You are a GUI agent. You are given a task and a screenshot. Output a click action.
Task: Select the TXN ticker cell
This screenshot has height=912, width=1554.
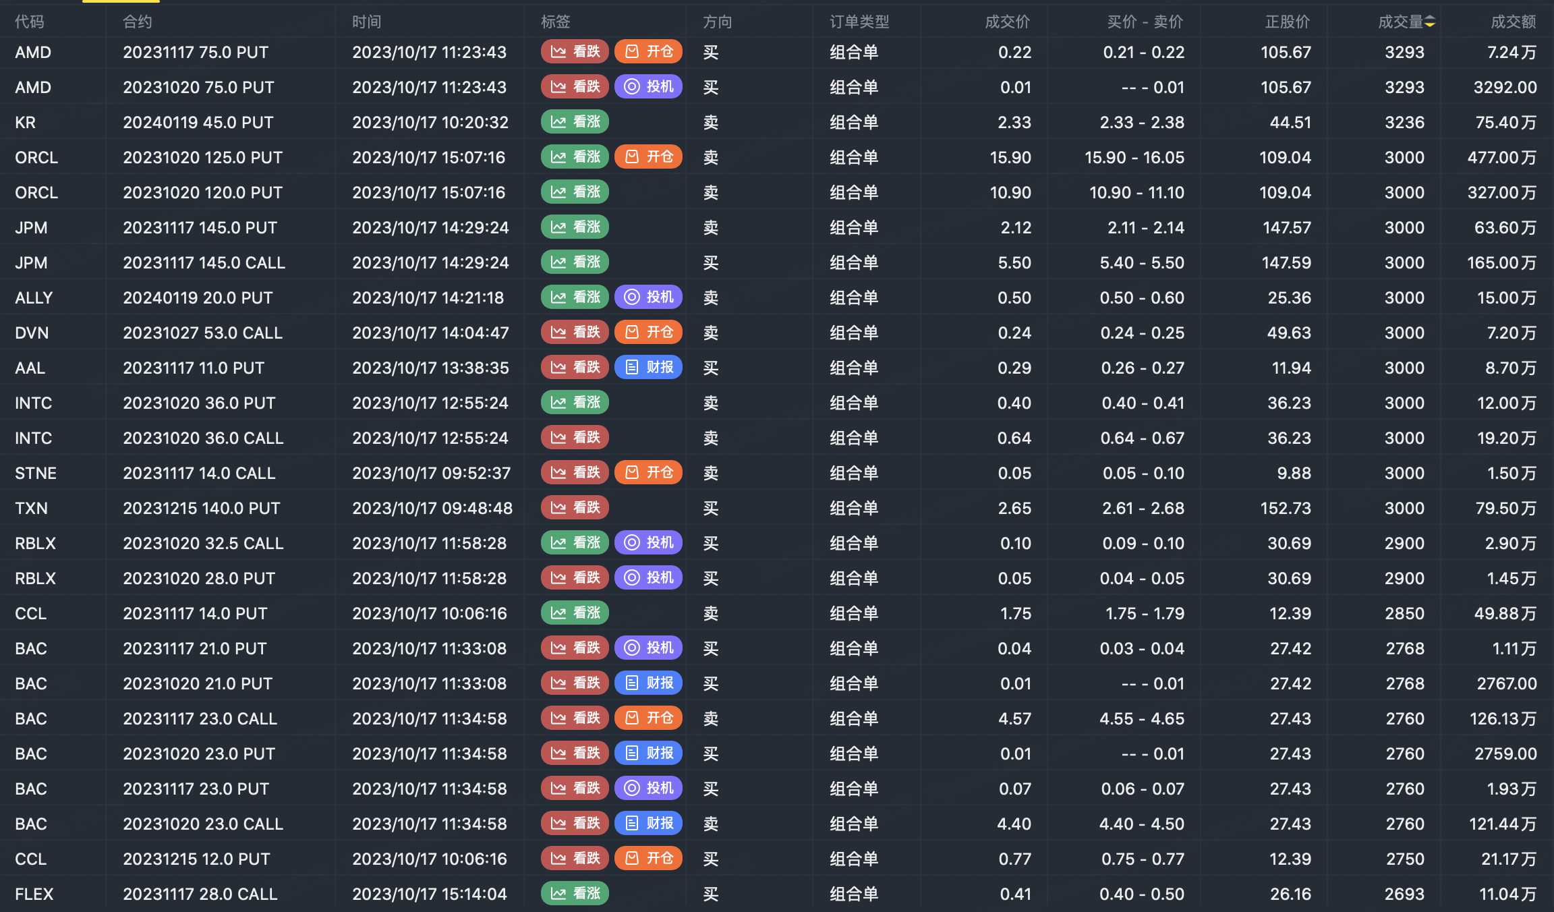tap(32, 508)
